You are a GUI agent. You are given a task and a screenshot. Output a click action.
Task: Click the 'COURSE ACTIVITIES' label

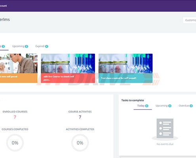(80, 112)
